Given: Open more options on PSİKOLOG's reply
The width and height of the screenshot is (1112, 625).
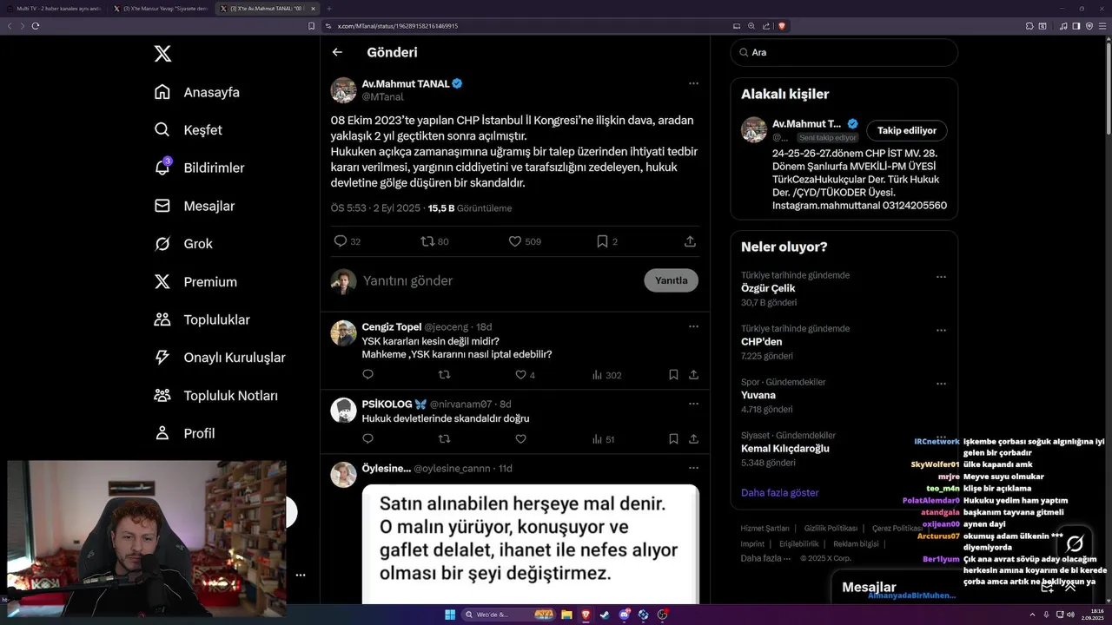Looking at the screenshot, I should coord(693,404).
